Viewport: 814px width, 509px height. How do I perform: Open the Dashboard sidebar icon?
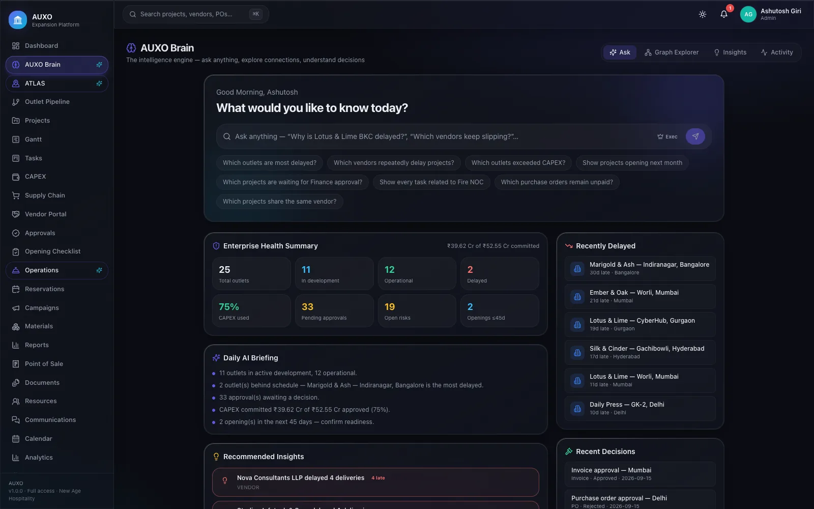(16, 46)
